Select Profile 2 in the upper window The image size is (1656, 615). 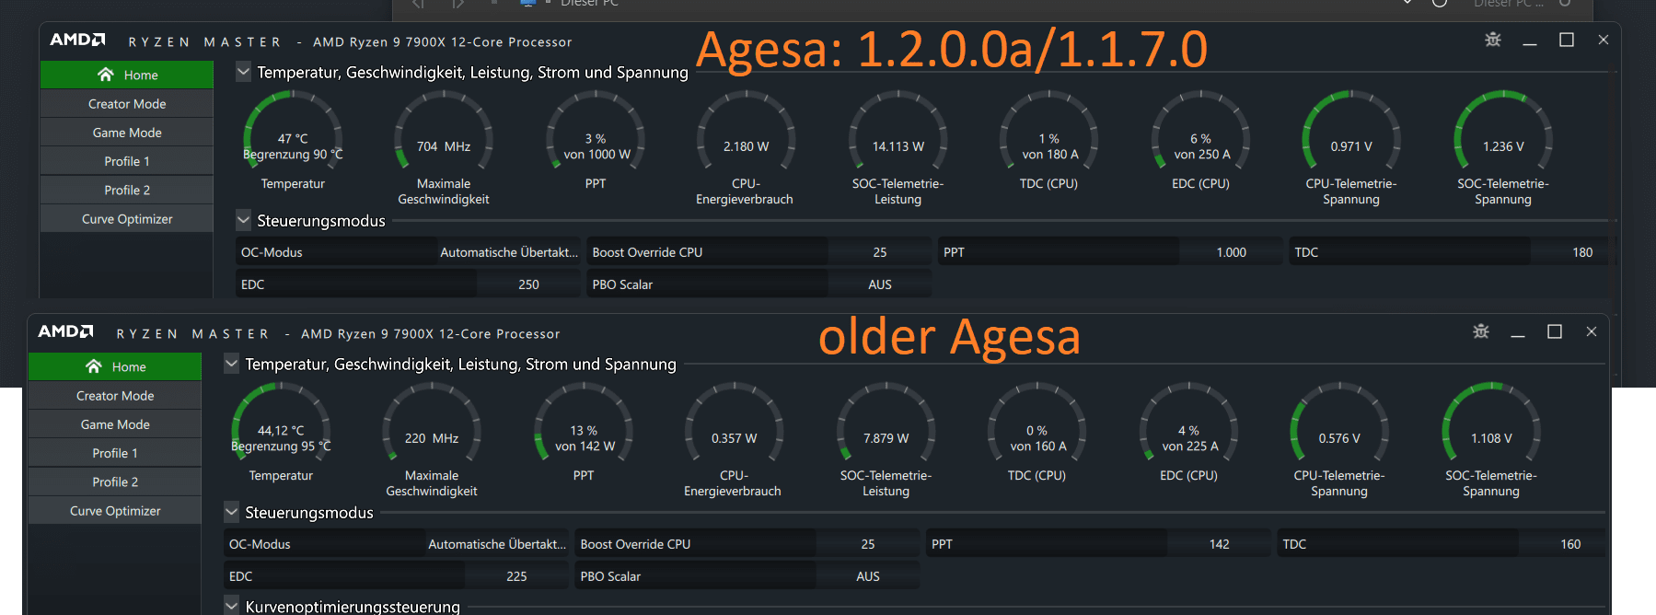[x=127, y=190]
